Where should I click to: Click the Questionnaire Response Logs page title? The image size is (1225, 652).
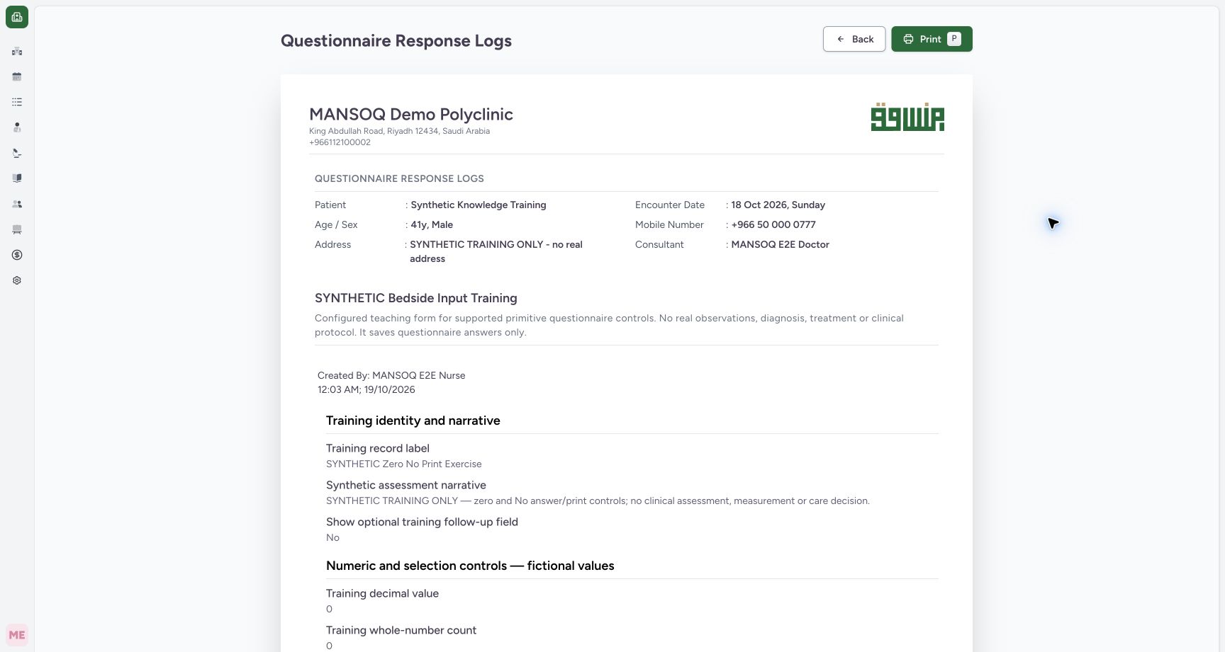(x=396, y=40)
